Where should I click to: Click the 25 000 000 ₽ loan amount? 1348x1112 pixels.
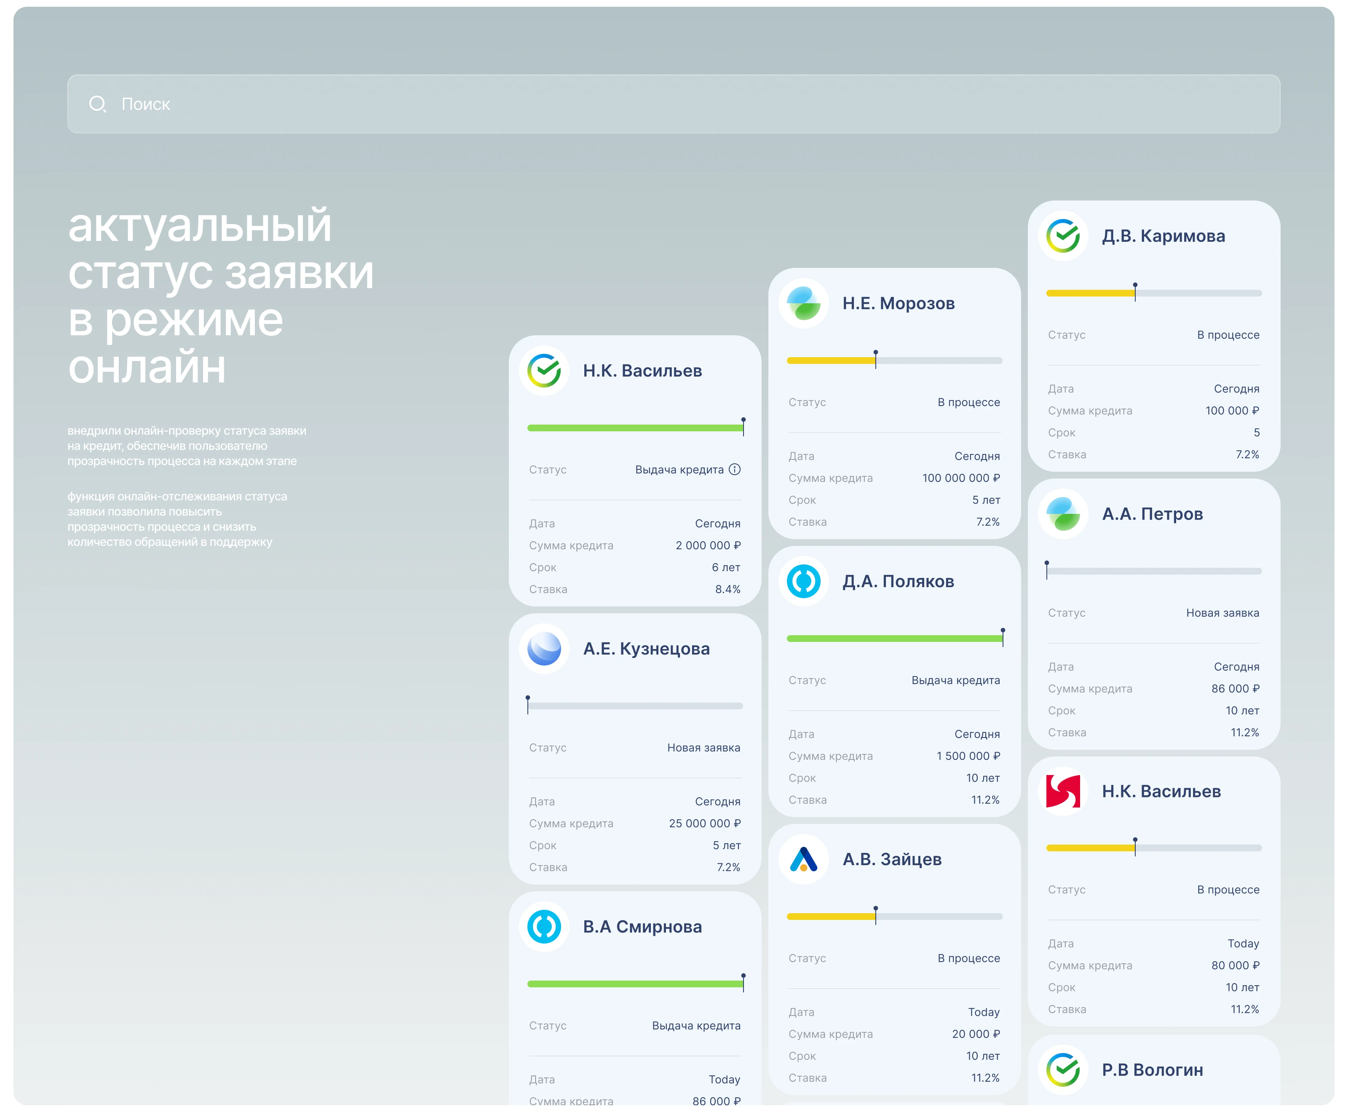point(705,823)
